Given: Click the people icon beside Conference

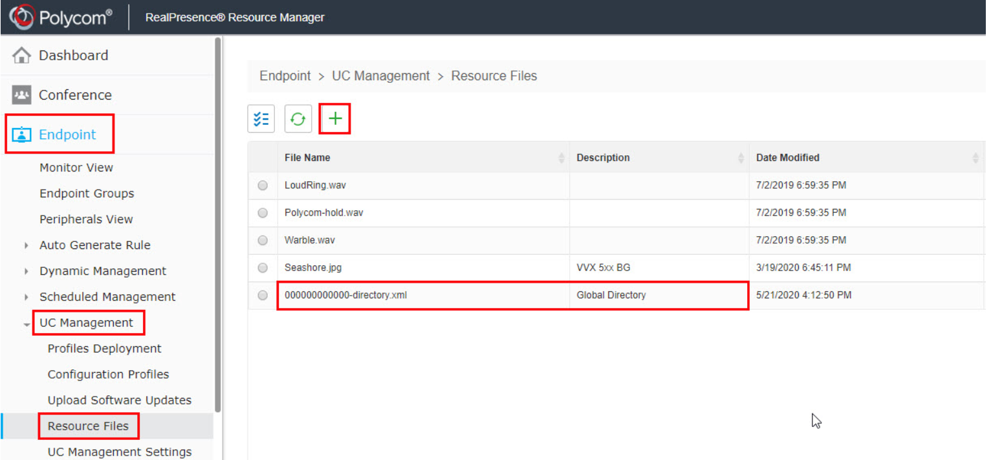Looking at the screenshot, I should coord(21,94).
